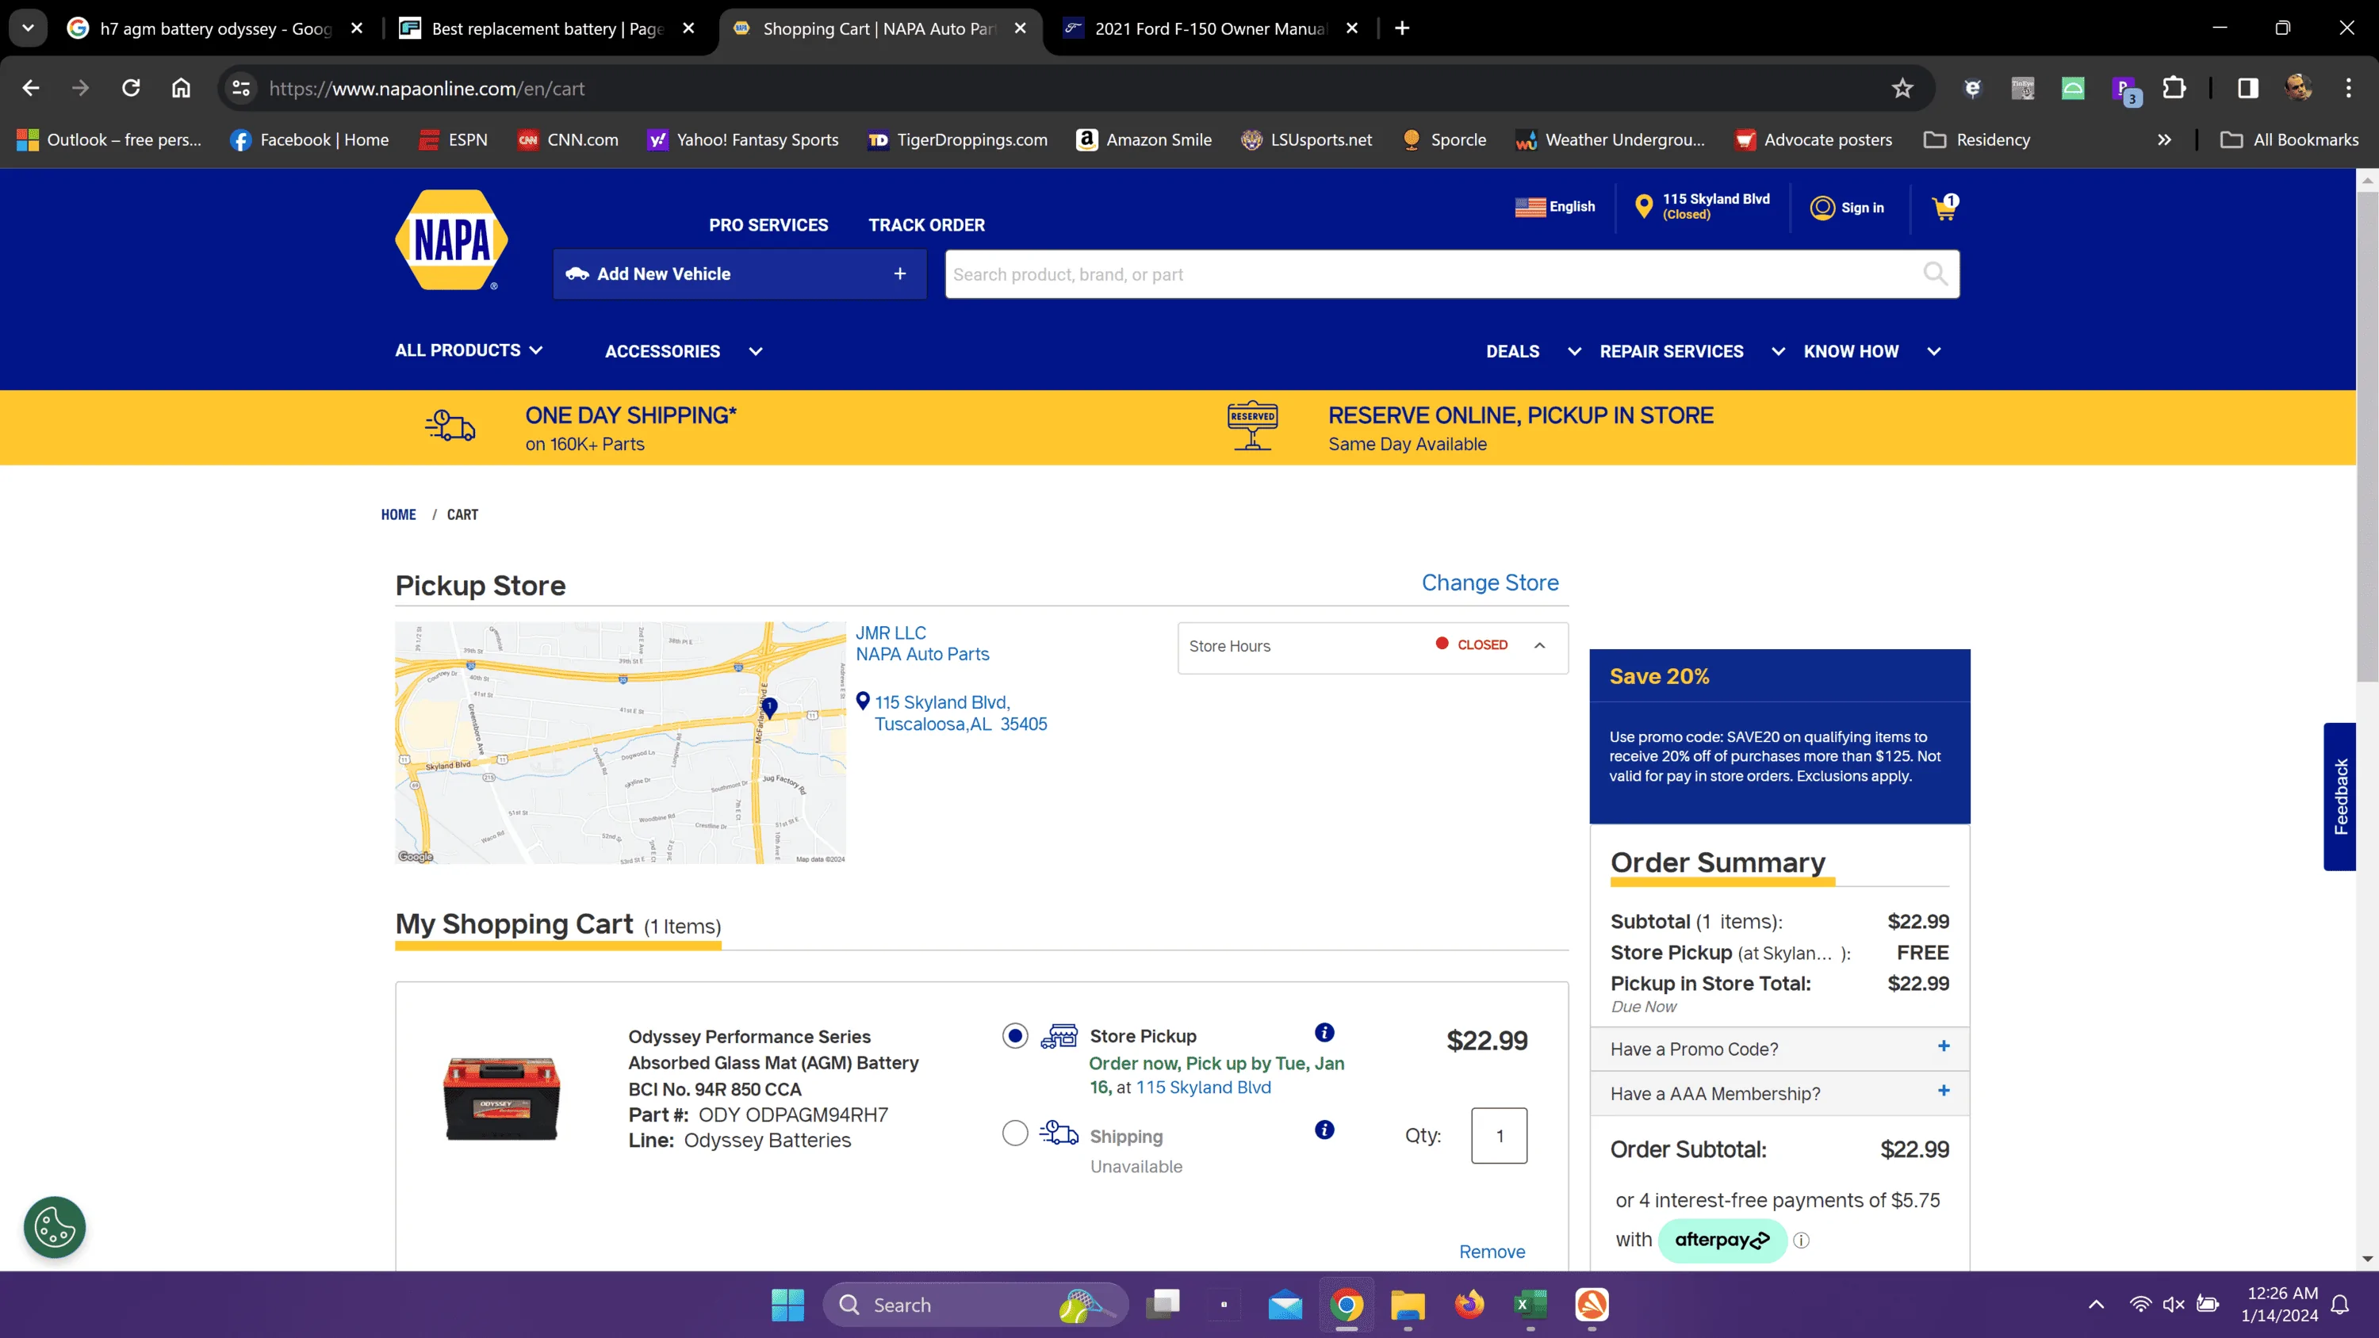Open PRO SERVICES menu item
Image resolution: width=2379 pixels, height=1338 pixels.
coord(768,225)
